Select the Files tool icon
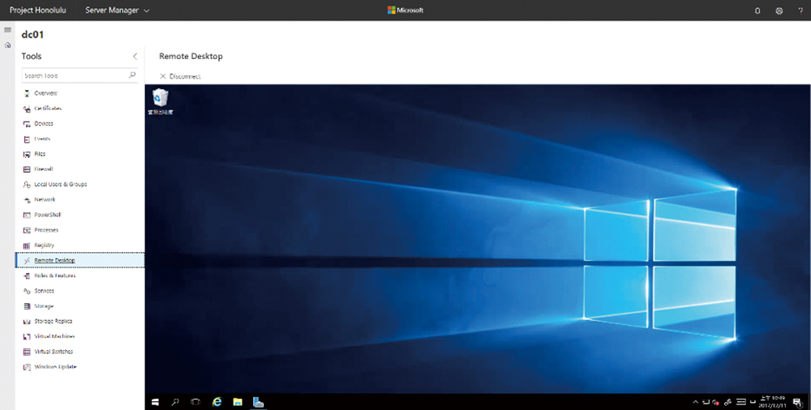 27,154
